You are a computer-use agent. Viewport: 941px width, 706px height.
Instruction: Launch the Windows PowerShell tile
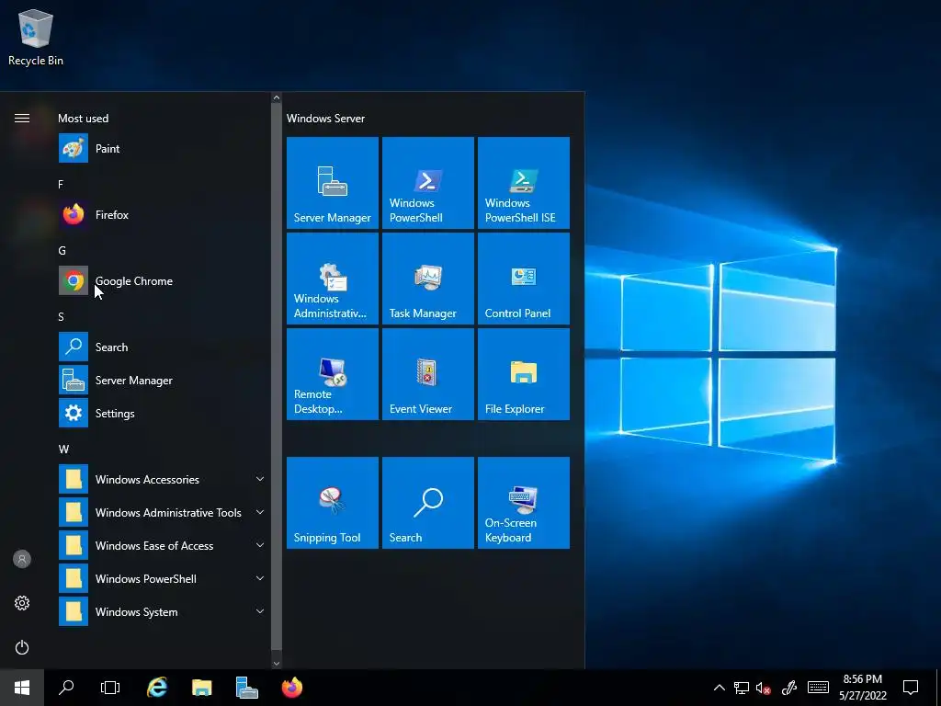[x=428, y=183]
